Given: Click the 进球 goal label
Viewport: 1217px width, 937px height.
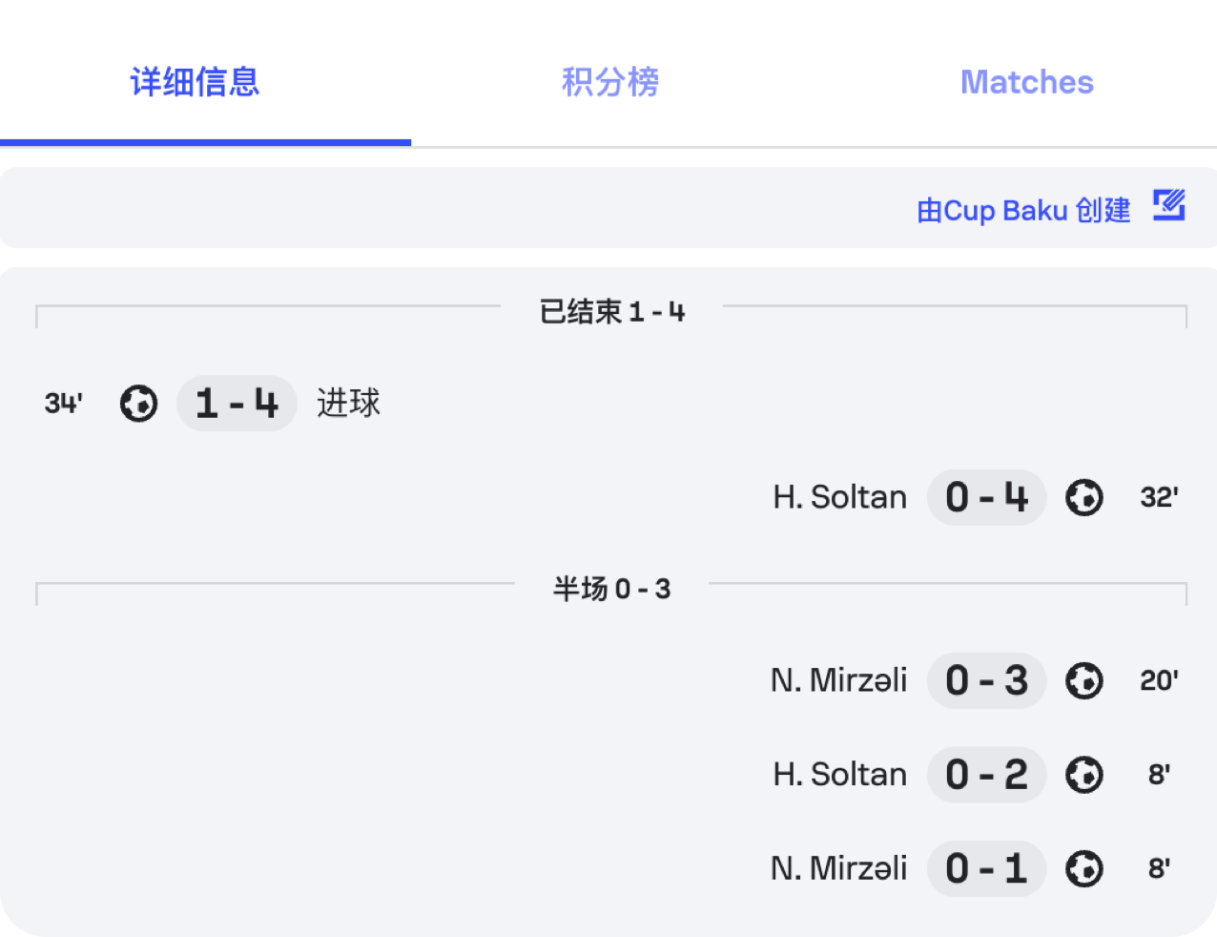Looking at the screenshot, I should pyautogui.click(x=348, y=404).
